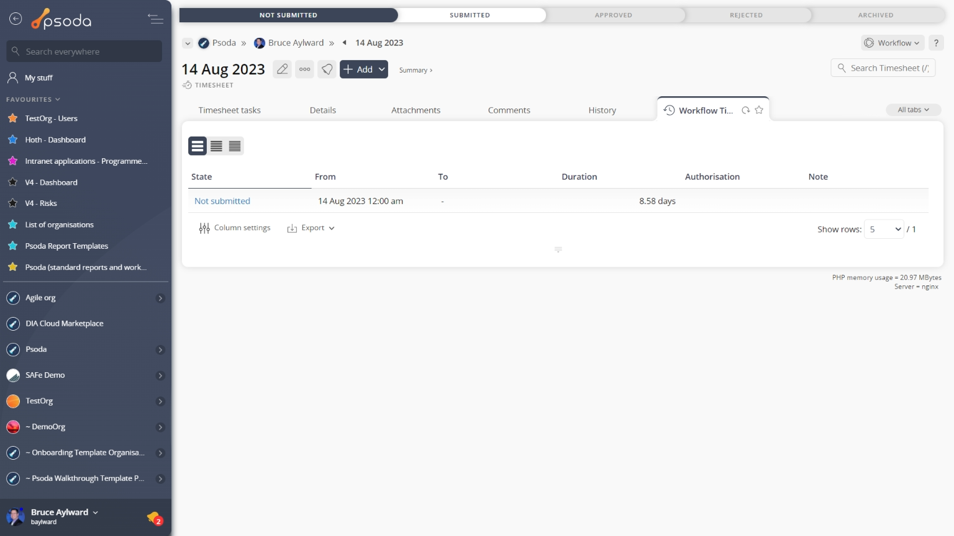Expand the SAFe Demo organisation
The height and width of the screenshot is (536, 954).
coord(160,376)
